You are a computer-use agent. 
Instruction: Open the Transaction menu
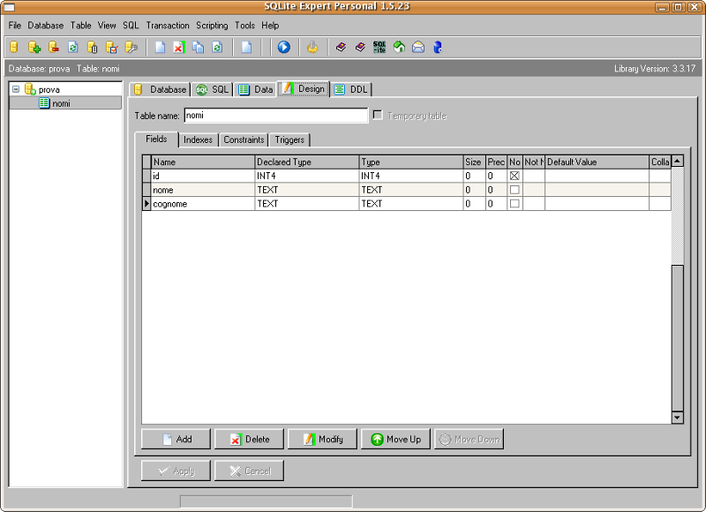click(x=168, y=26)
